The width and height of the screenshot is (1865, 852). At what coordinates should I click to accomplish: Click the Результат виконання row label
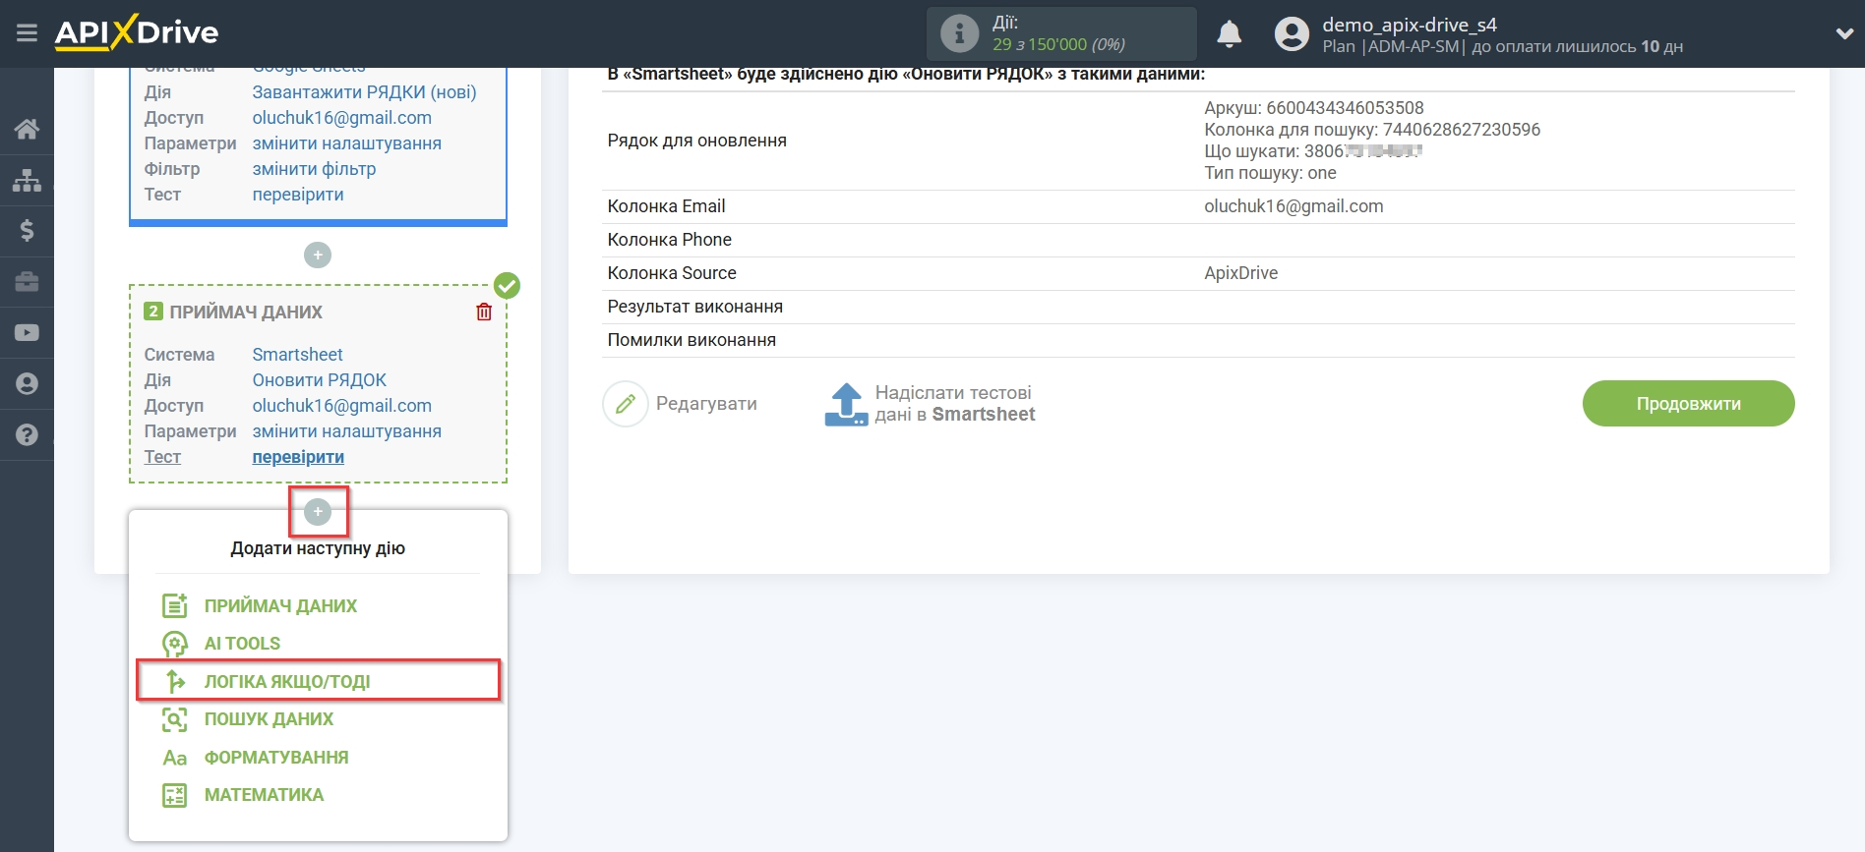click(x=694, y=307)
